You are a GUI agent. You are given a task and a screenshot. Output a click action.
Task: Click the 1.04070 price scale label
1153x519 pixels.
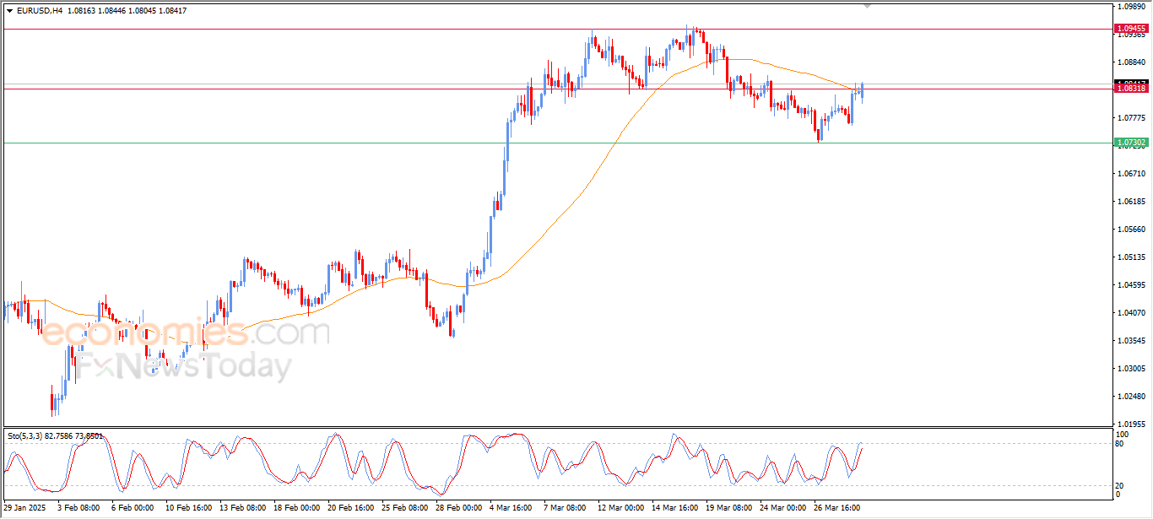pos(1131,313)
